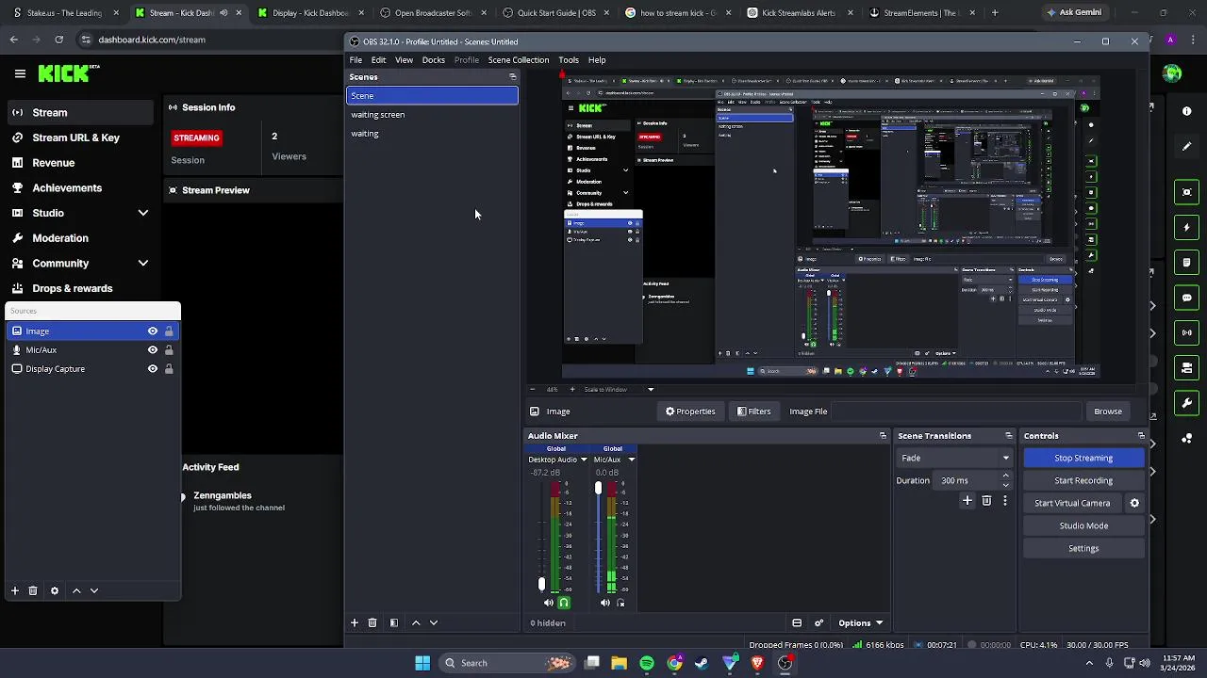Open OBS Scene Collection menu
Screen dimensions: 1207x678
(x=519, y=60)
